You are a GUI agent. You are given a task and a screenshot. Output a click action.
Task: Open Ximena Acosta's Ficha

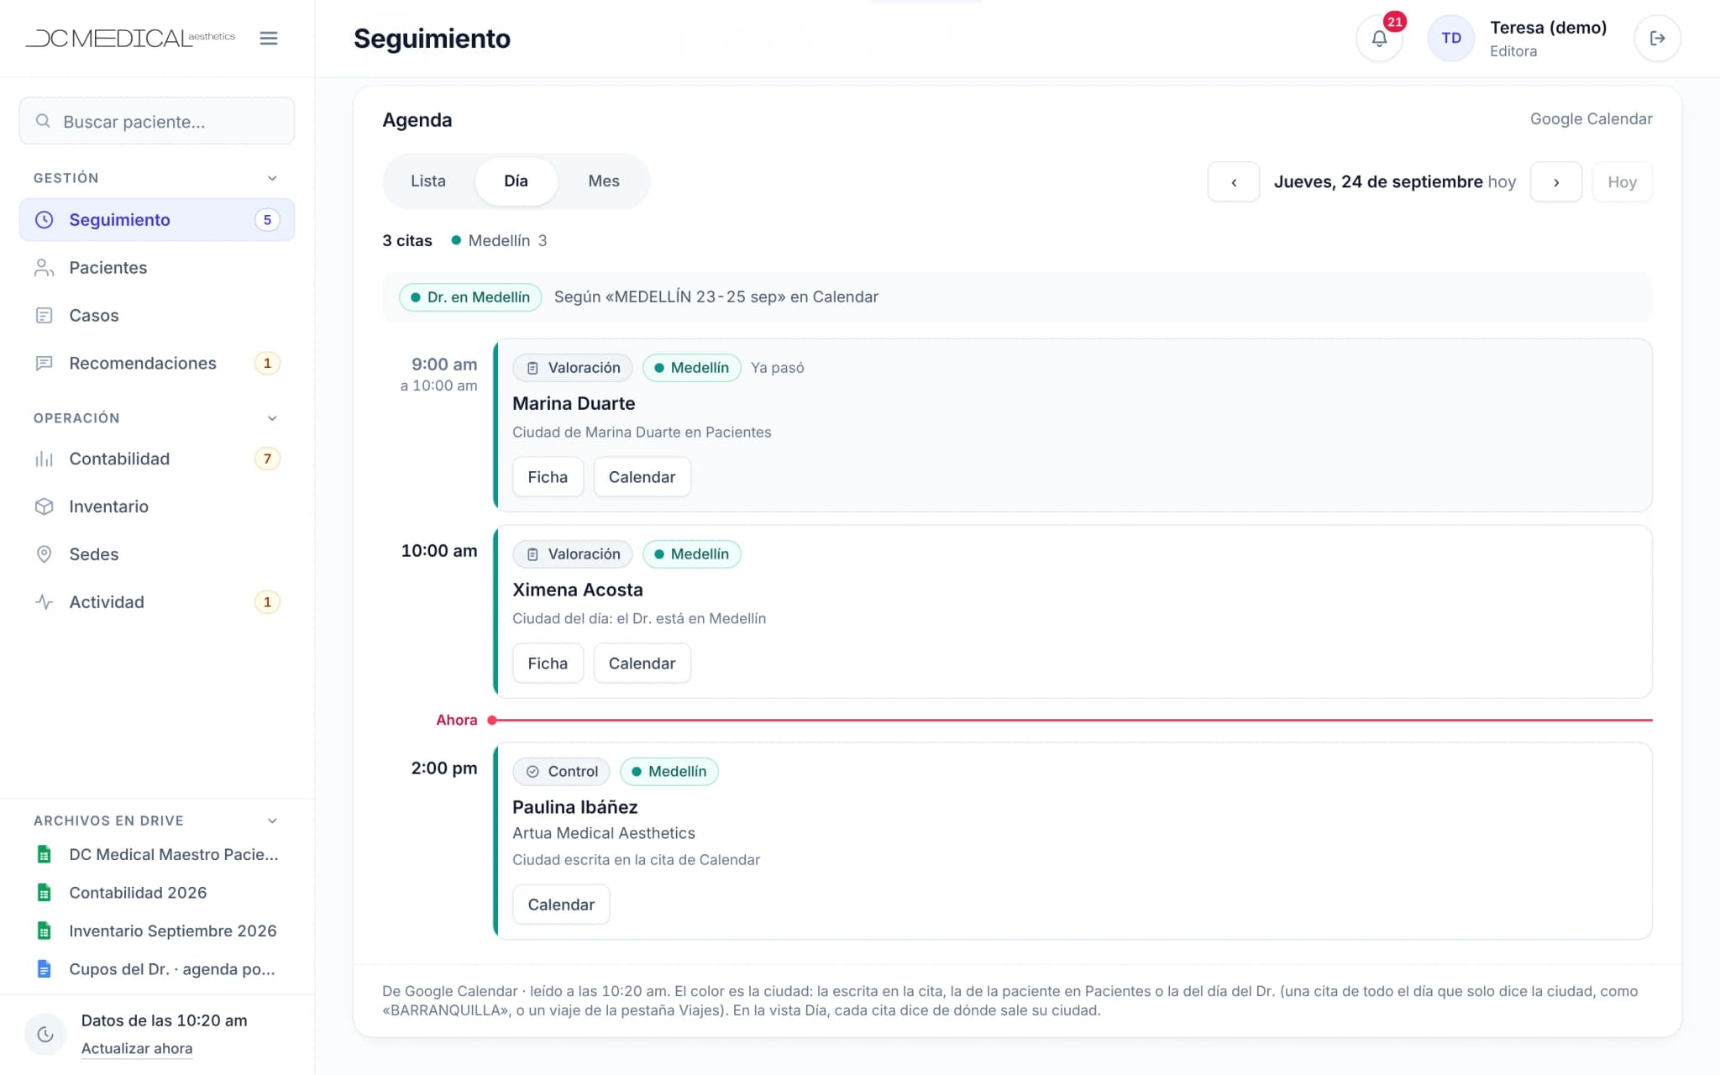[x=548, y=663]
